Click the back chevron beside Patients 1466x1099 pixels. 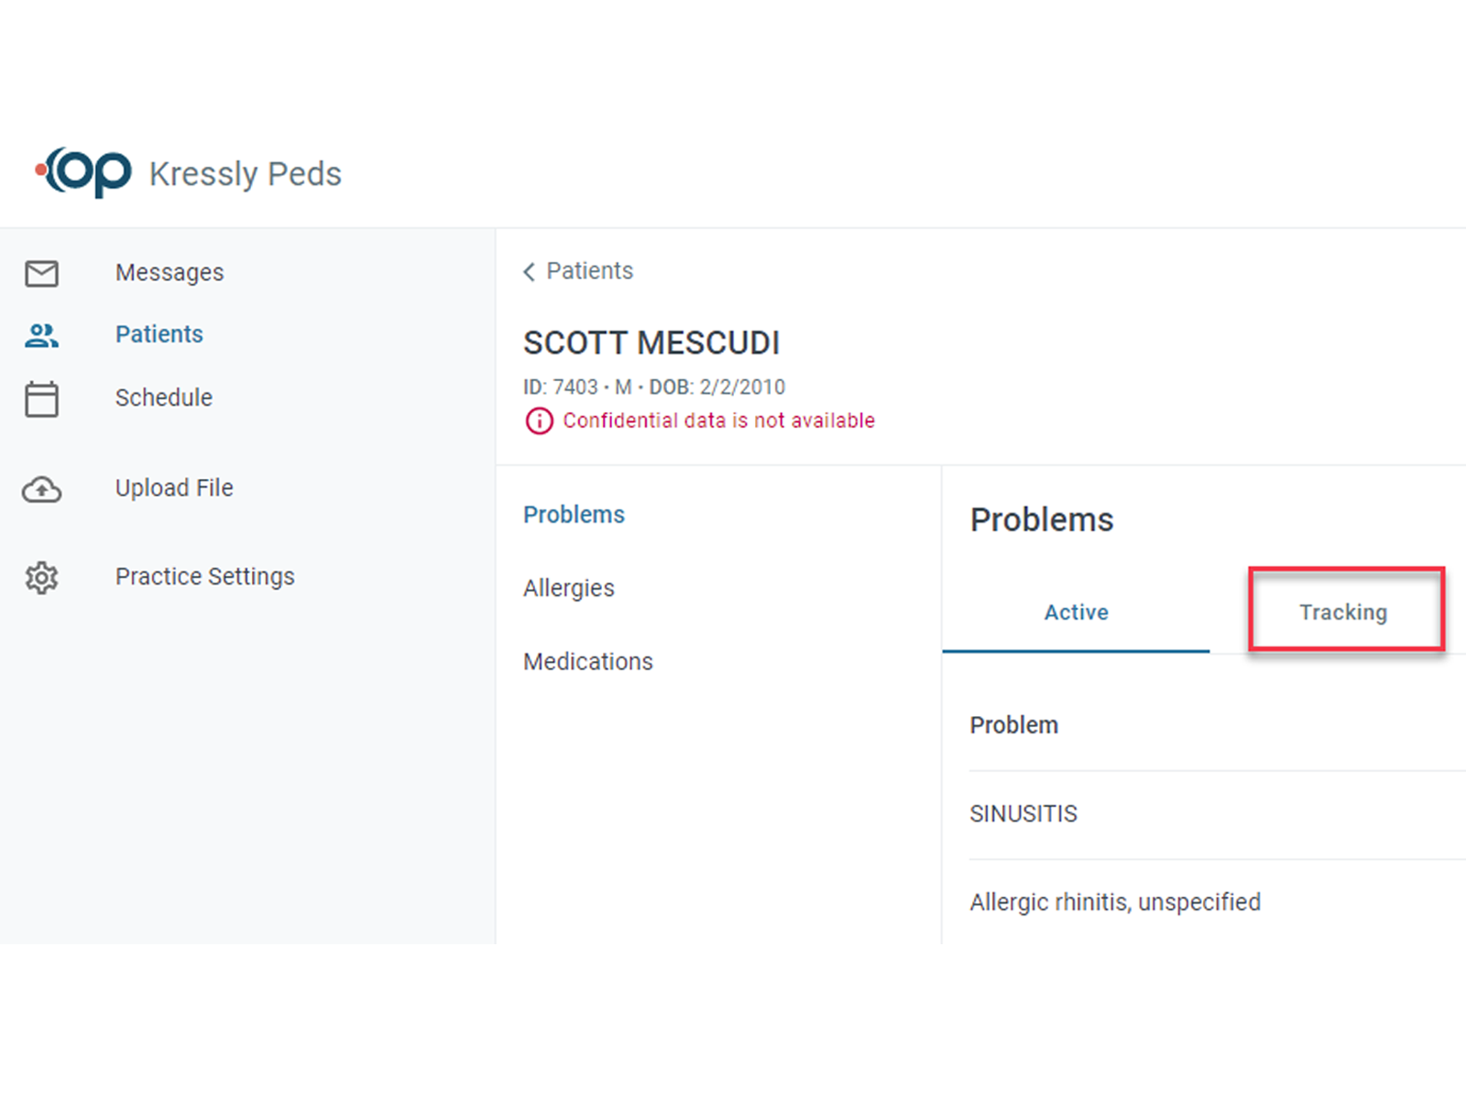pyautogui.click(x=529, y=272)
